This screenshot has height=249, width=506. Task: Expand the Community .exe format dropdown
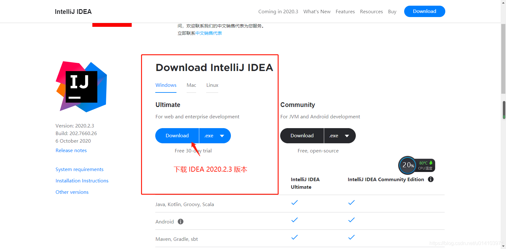click(x=340, y=136)
